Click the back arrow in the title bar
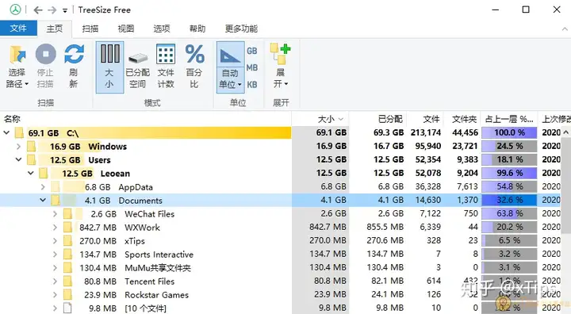This screenshot has width=571, height=314. point(38,10)
